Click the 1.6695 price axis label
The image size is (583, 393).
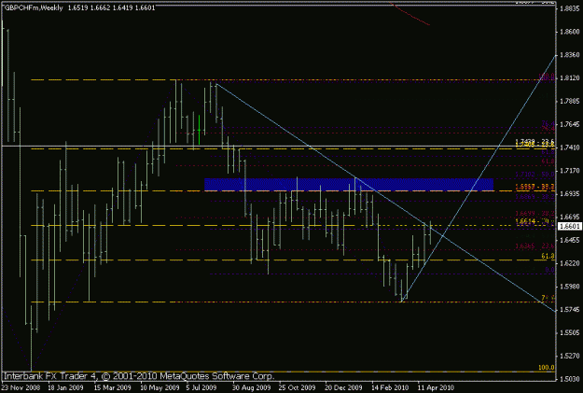click(570, 217)
